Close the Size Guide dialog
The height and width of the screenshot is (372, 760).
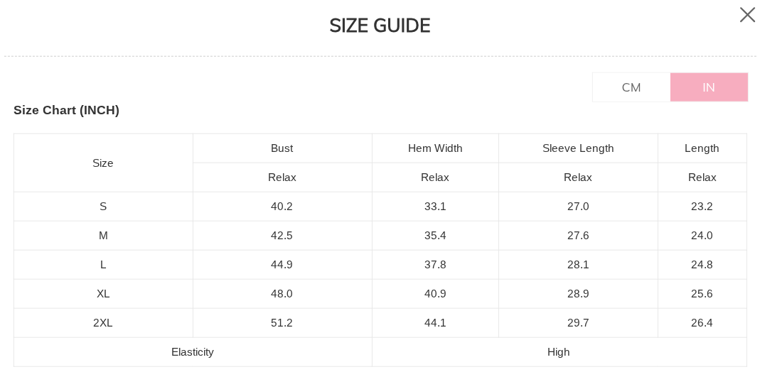746,15
